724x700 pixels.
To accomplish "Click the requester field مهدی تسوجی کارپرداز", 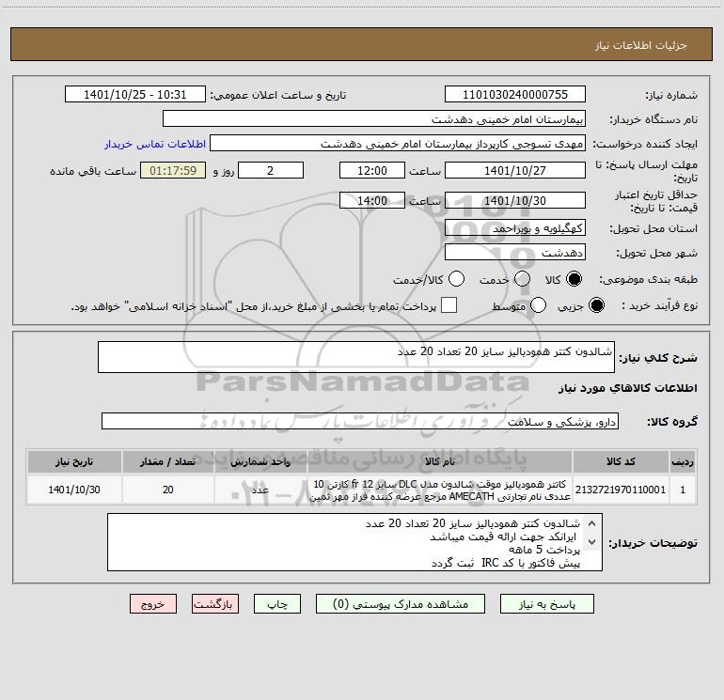I will (x=398, y=144).
